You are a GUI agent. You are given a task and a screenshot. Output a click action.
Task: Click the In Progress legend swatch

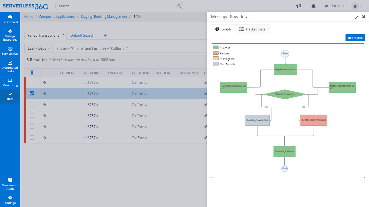tap(216, 59)
